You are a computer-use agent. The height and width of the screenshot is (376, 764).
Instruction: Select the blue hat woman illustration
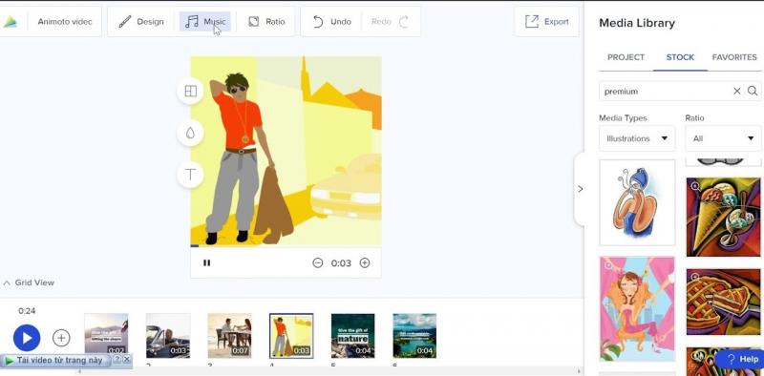click(637, 202)
